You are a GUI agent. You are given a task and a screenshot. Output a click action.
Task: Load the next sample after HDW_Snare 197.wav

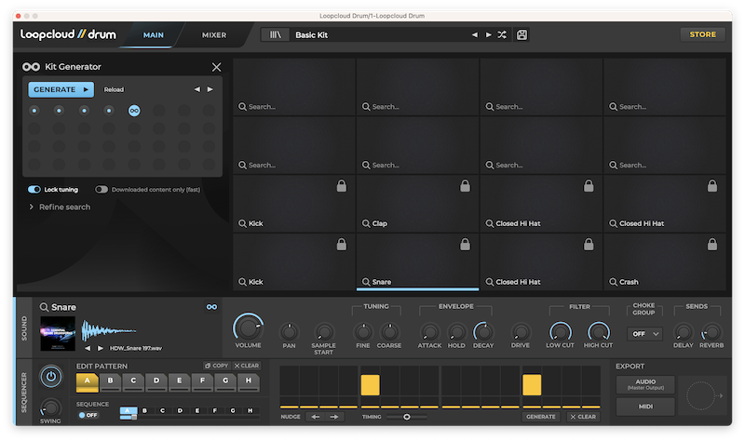click(102, 348)
